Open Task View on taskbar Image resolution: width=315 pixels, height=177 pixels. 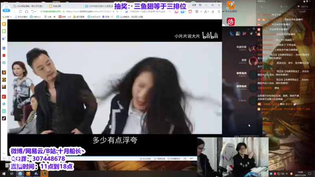click(12, 174)
